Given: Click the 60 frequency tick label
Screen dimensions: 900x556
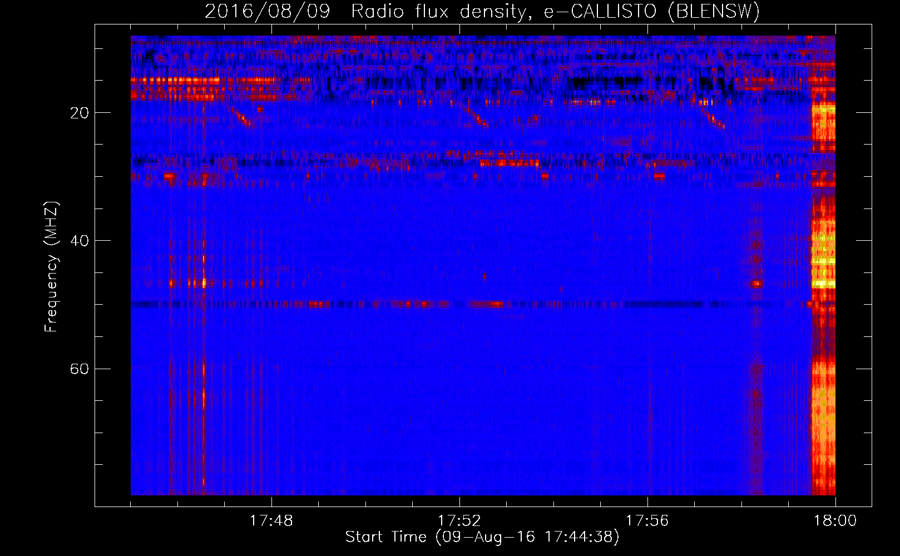Looking at the screenshot, I should [x=80, y=369].
